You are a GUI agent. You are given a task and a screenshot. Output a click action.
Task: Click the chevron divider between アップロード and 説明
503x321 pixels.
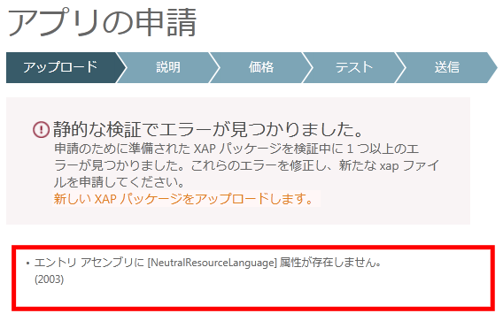tap(121, 67)
